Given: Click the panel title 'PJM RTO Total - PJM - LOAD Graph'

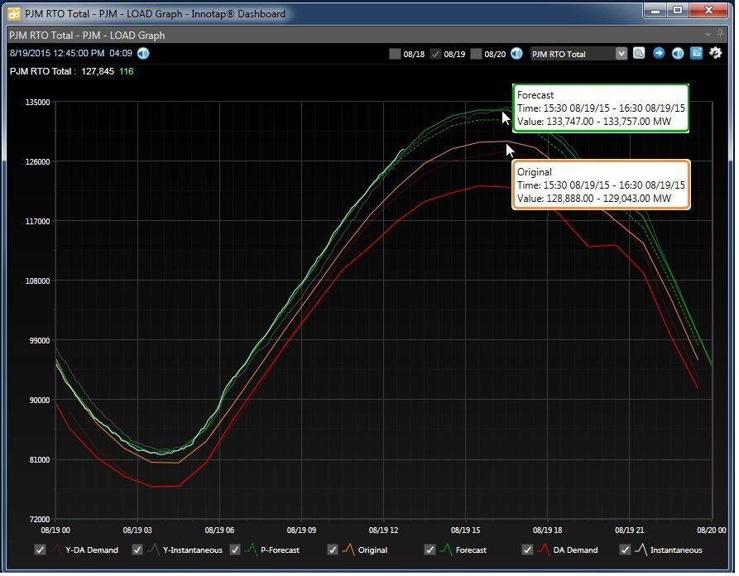Looking at the screenshot, I should [87, 36].
